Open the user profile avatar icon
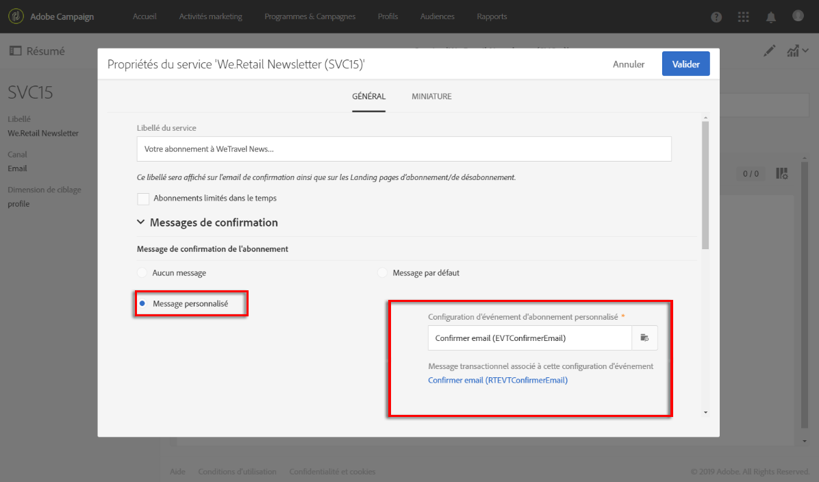This screenshot has height=482, width=819. point(798,16)
